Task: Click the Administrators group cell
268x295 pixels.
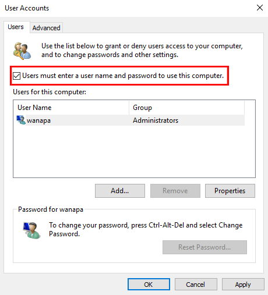Action: click(x=156, y=120)
